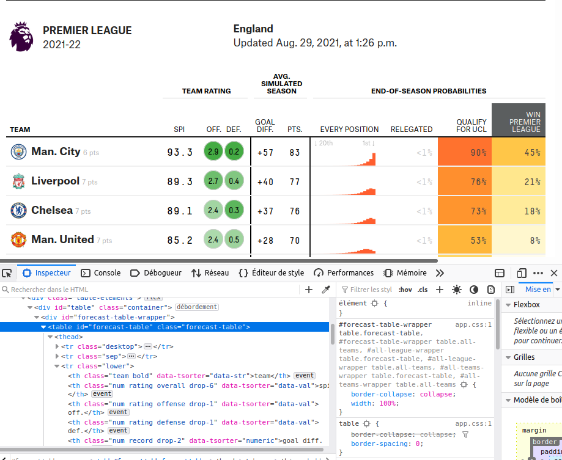Screen dimensions: 562x460
Task: Toggle the .cls class panel
Action: coord(423,290)
